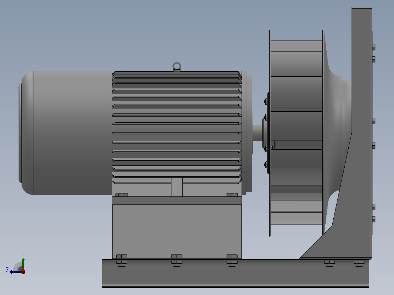Select the motor shaft next to the impeller hub
Image resolution: width=394 pixels, height=295 pixels.
[258, 133]
